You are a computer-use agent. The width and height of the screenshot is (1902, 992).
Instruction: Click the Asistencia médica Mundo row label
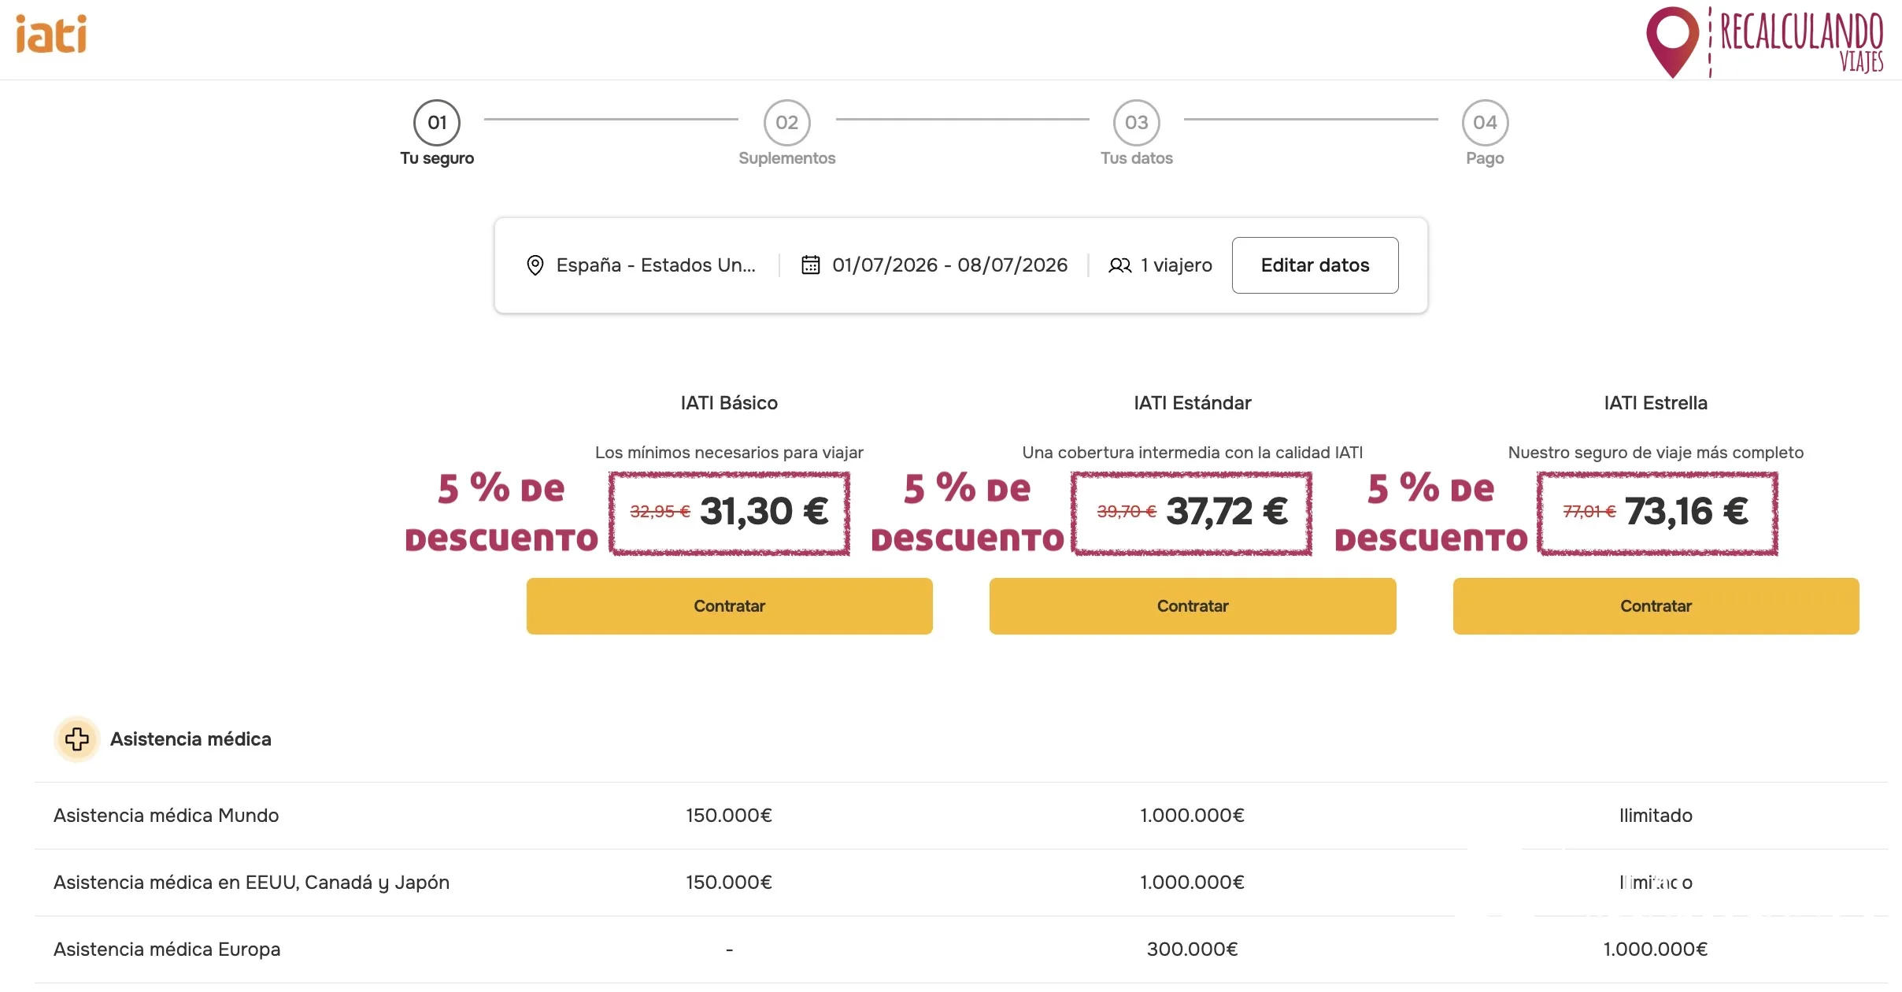coord(166,816)
